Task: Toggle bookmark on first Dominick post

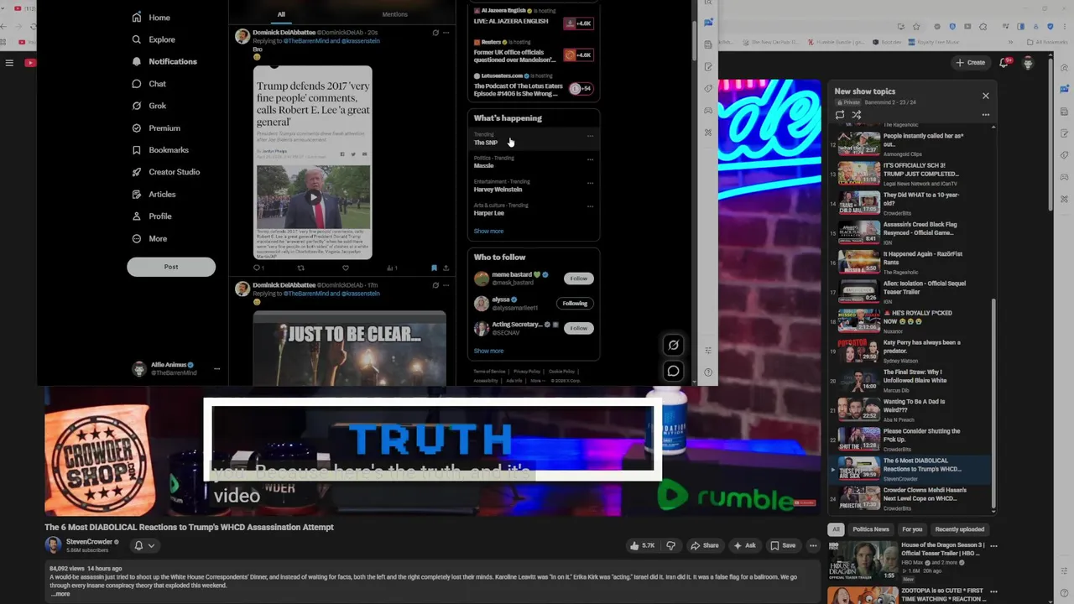Action: coord(434,268)
